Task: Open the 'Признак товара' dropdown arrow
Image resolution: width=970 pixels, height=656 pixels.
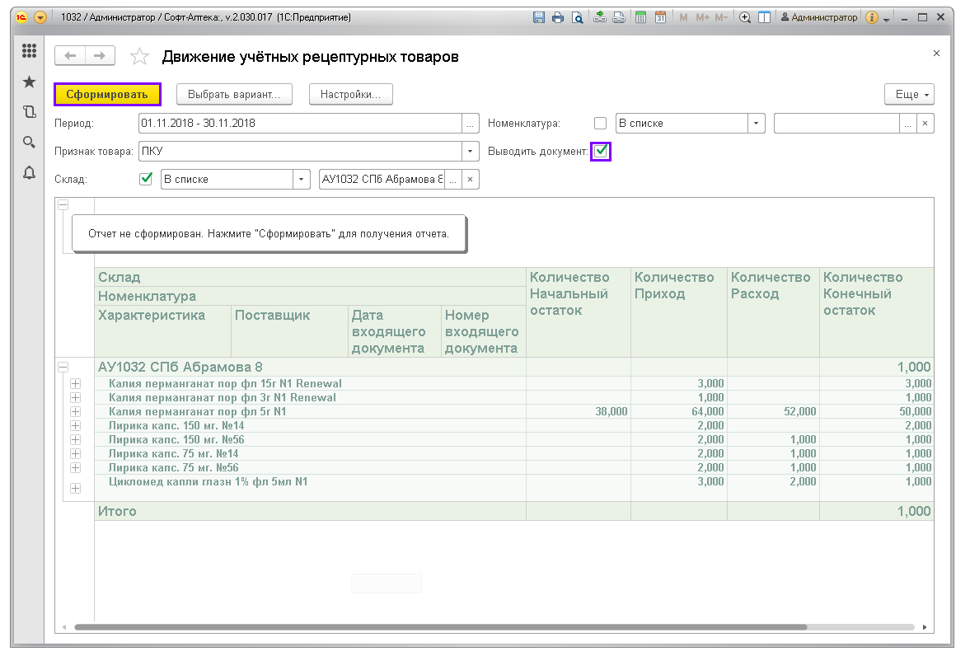Action: 471,152
